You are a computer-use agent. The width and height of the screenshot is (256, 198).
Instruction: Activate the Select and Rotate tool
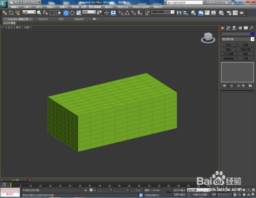click(x=72, y=13)
